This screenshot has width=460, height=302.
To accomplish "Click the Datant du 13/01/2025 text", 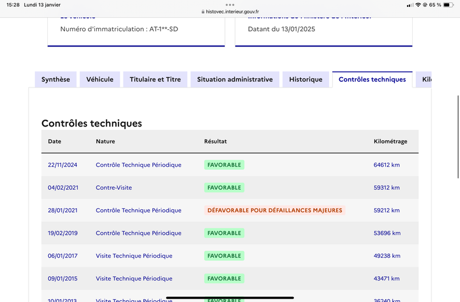I will coord(281,29).
